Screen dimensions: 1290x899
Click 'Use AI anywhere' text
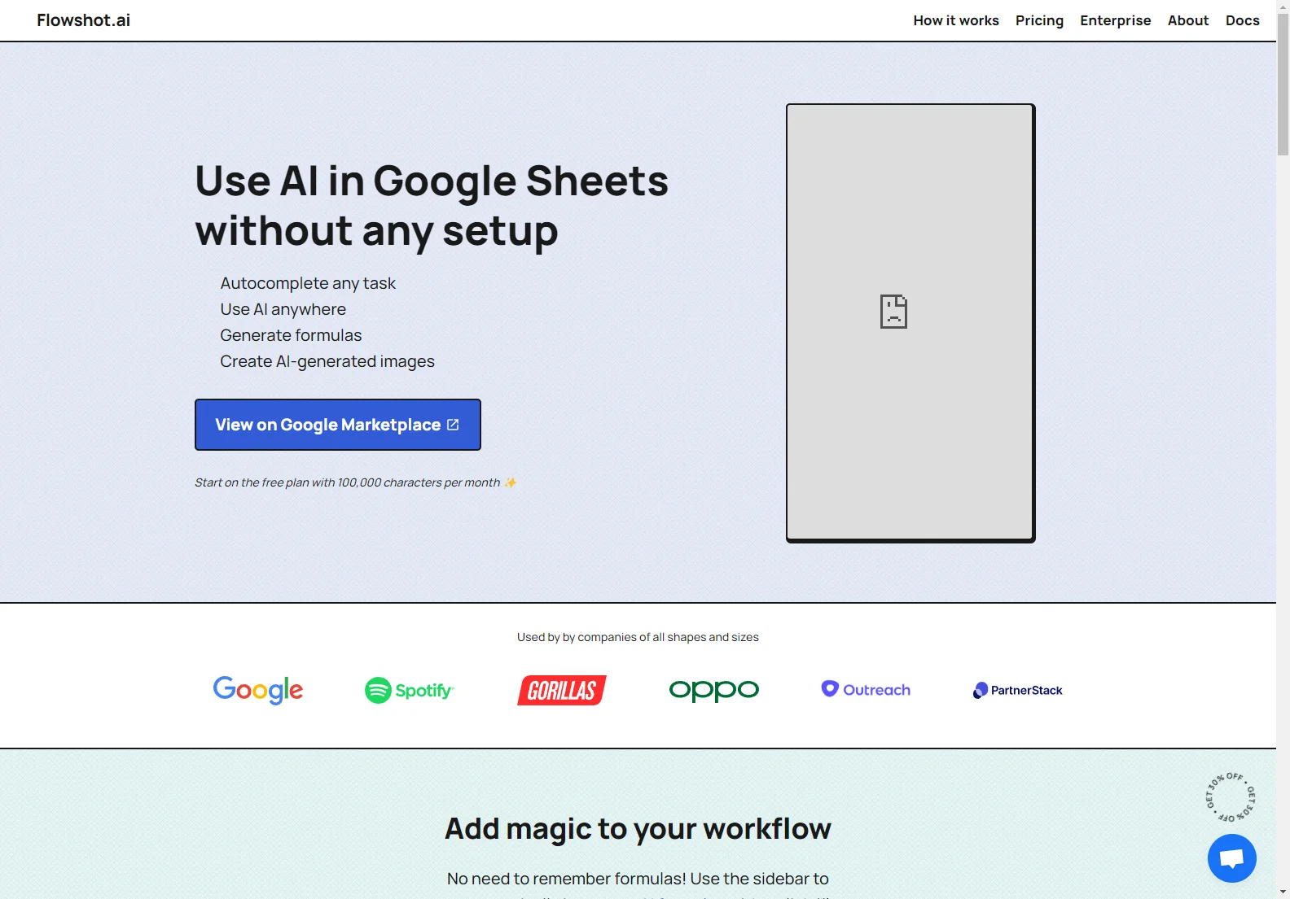tap(283, 309)
